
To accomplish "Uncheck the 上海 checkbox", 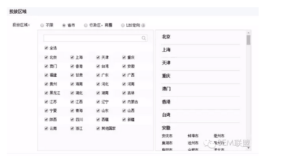I will (x=72, y=57).
